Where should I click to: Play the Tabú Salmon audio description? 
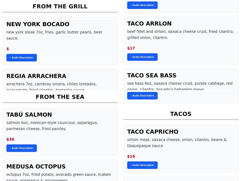coord(22,148)
